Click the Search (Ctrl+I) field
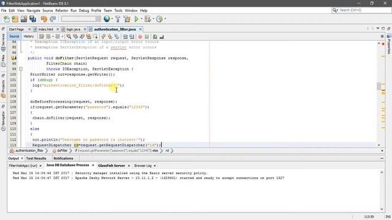The image size is (392, 220). click(x=364, y=10)
